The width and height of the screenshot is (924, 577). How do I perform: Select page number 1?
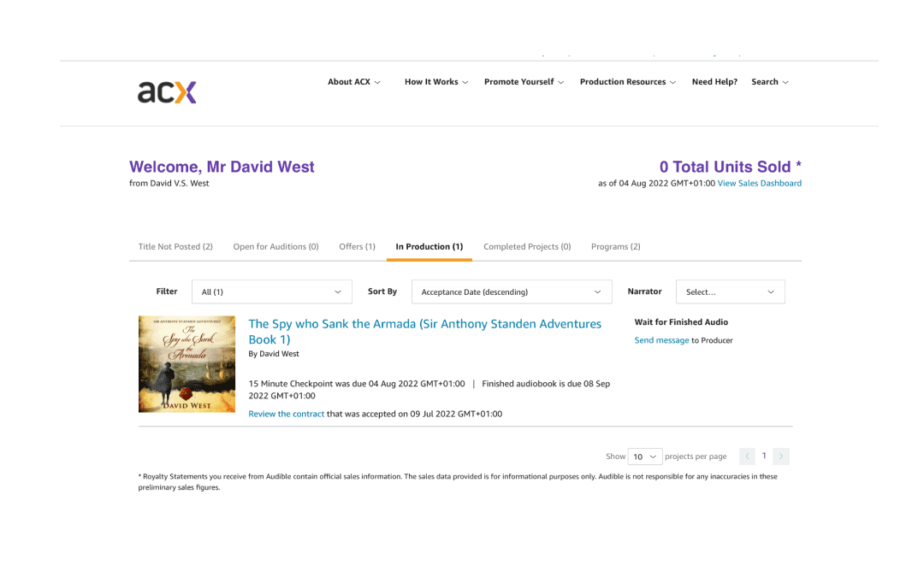[764, 456]
